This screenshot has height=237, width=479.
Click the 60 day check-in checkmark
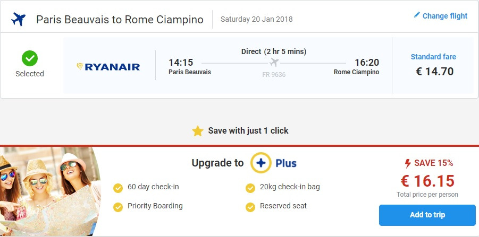[118, 188]
